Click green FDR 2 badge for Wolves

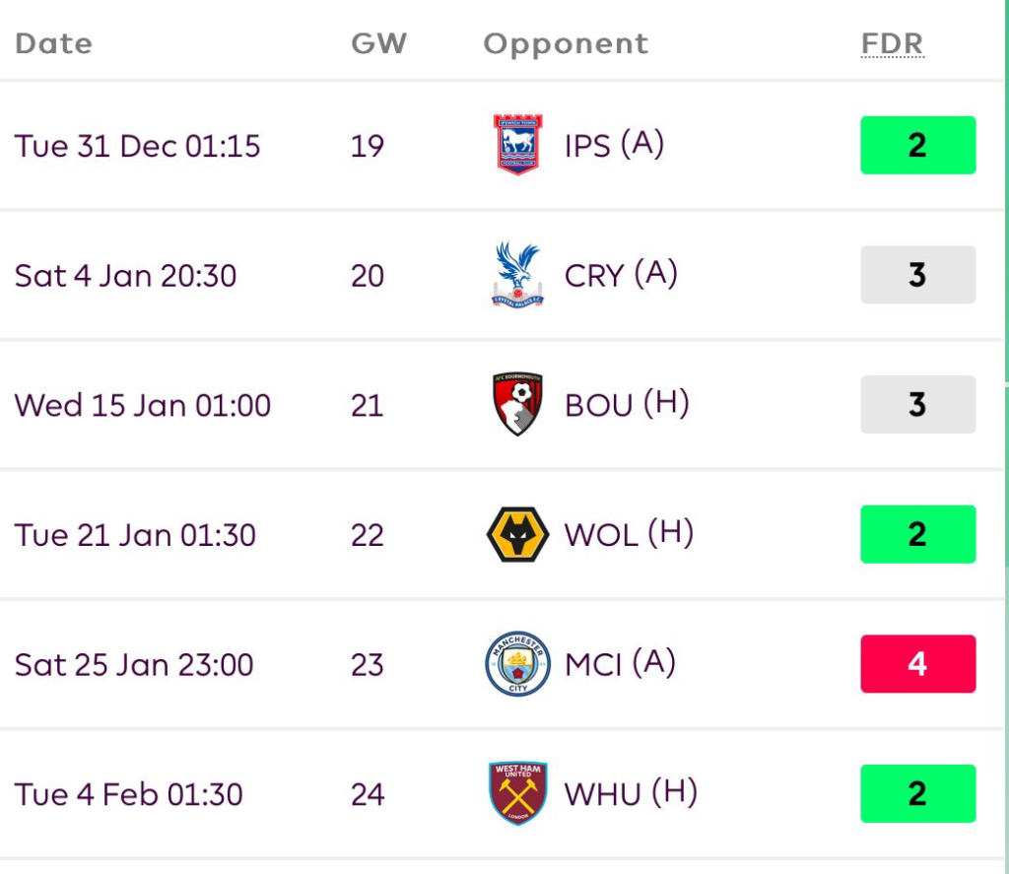point(917,534)
